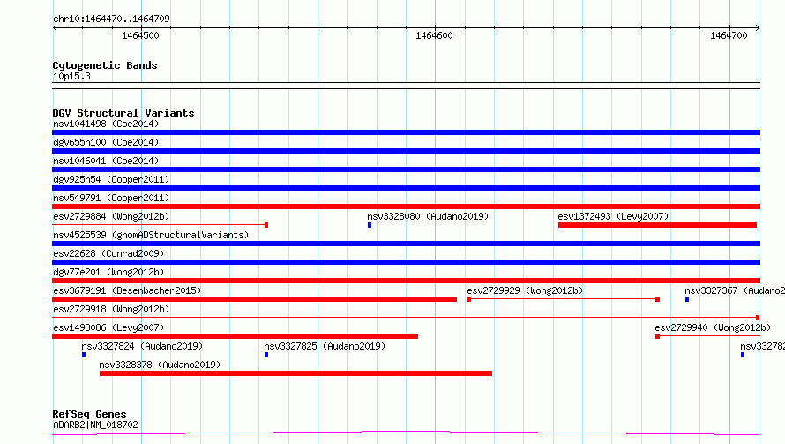Open the esv3679191 (Besenbacher2015) label
The width and height of the screenshot is (785, 444).
[127, 290]
